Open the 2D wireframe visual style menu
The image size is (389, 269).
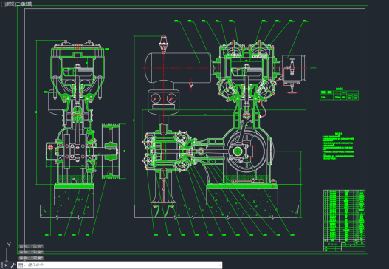click(x=24, y=4)
